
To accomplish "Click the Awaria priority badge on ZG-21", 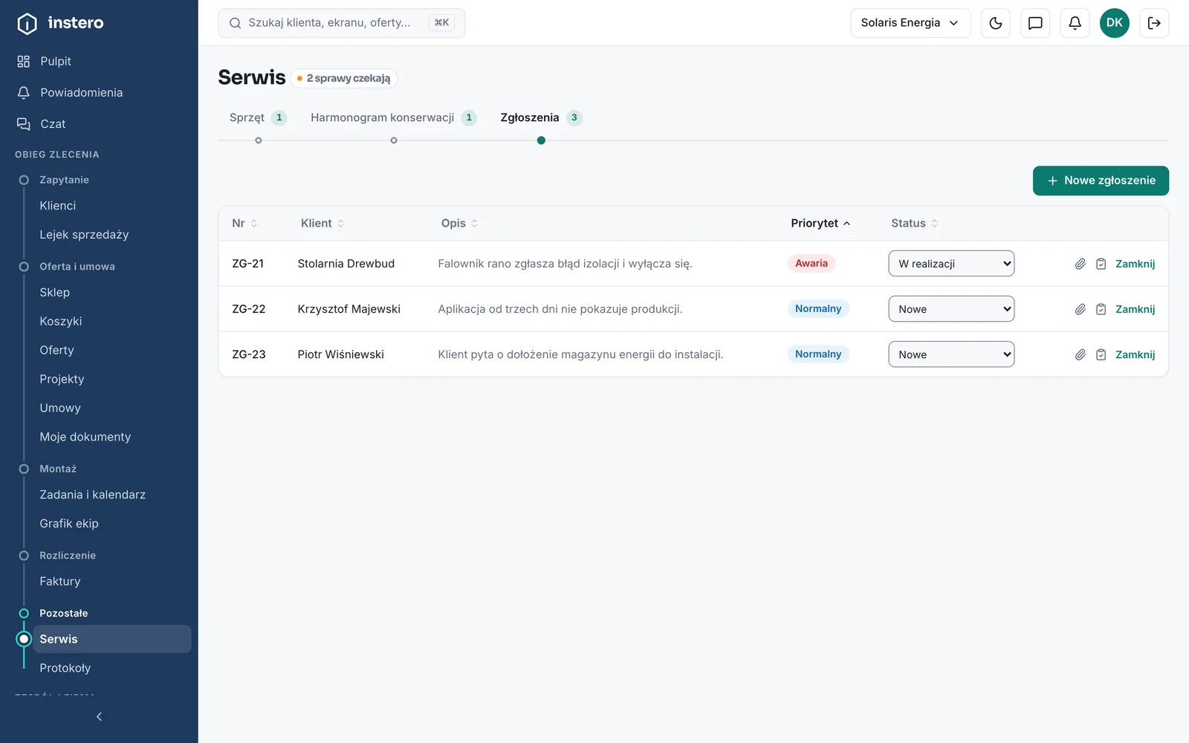I will click(811, 263).
